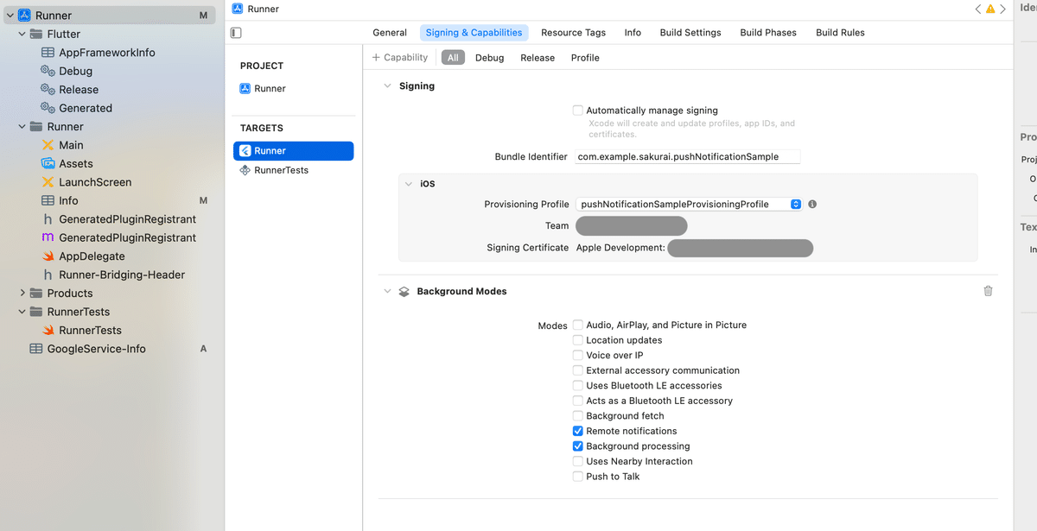Collapse the Background Modes section
The height and width of the screenshot is (531, 1037).
387,292
